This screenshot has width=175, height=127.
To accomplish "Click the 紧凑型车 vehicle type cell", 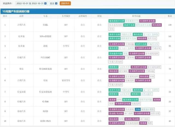I will [66, 80].
